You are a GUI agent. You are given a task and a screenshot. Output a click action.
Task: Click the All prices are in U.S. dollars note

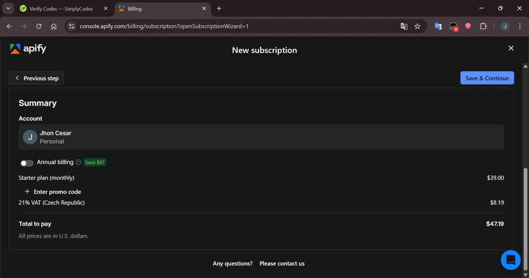pyautogui.click(x=54, y=236)
